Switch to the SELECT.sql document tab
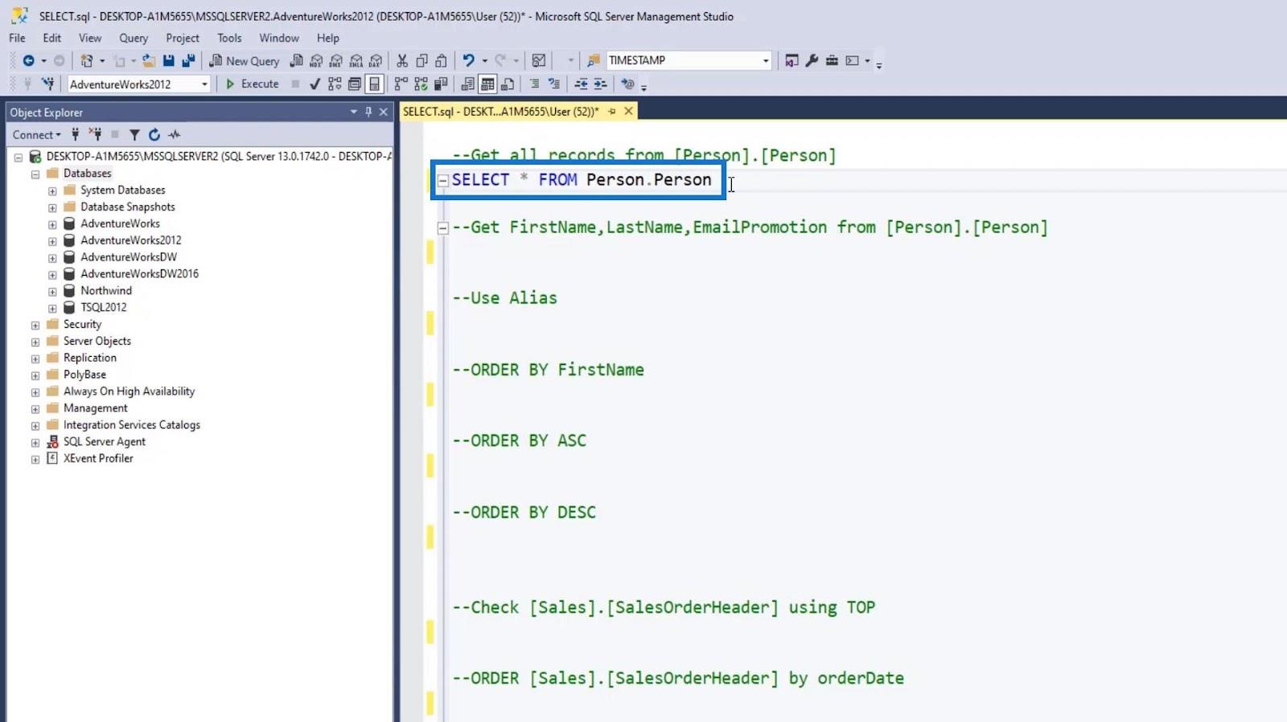The height and width of the screenshot is (722, 1287). tap(501, 111)
